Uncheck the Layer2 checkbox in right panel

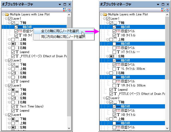108,98
